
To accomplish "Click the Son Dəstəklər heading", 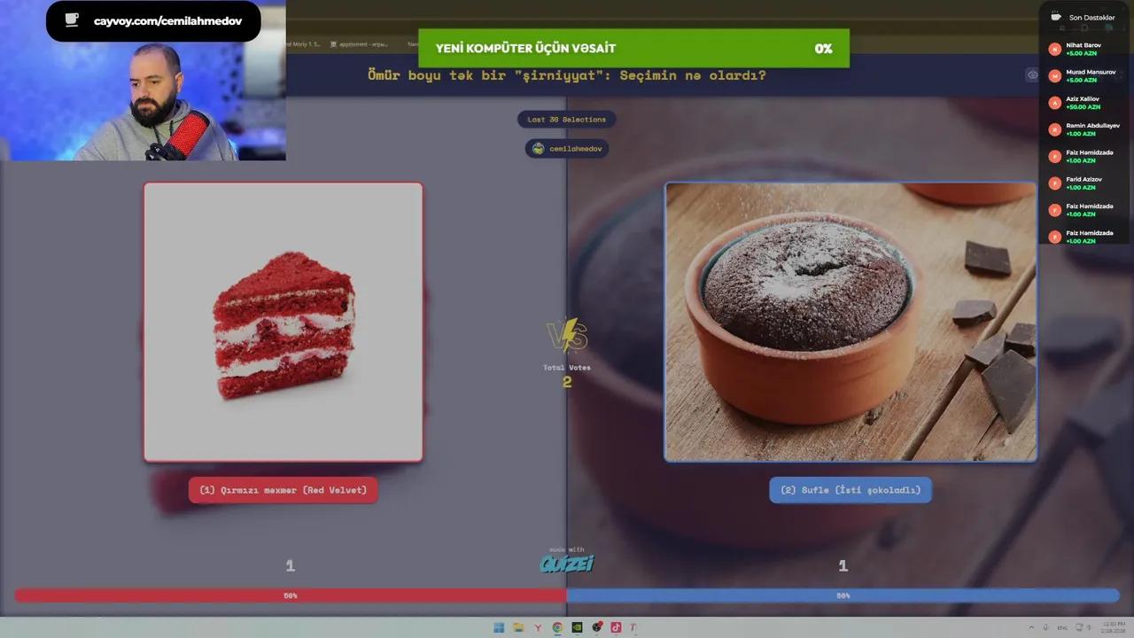I will click(1091, 18).
